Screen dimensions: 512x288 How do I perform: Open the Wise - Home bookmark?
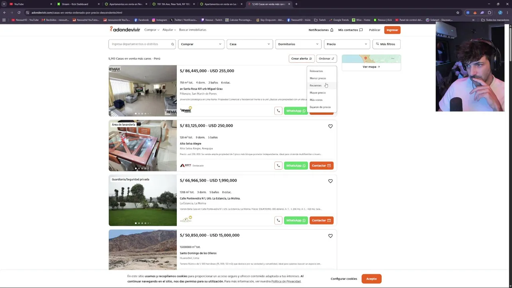tap(361, 20)
